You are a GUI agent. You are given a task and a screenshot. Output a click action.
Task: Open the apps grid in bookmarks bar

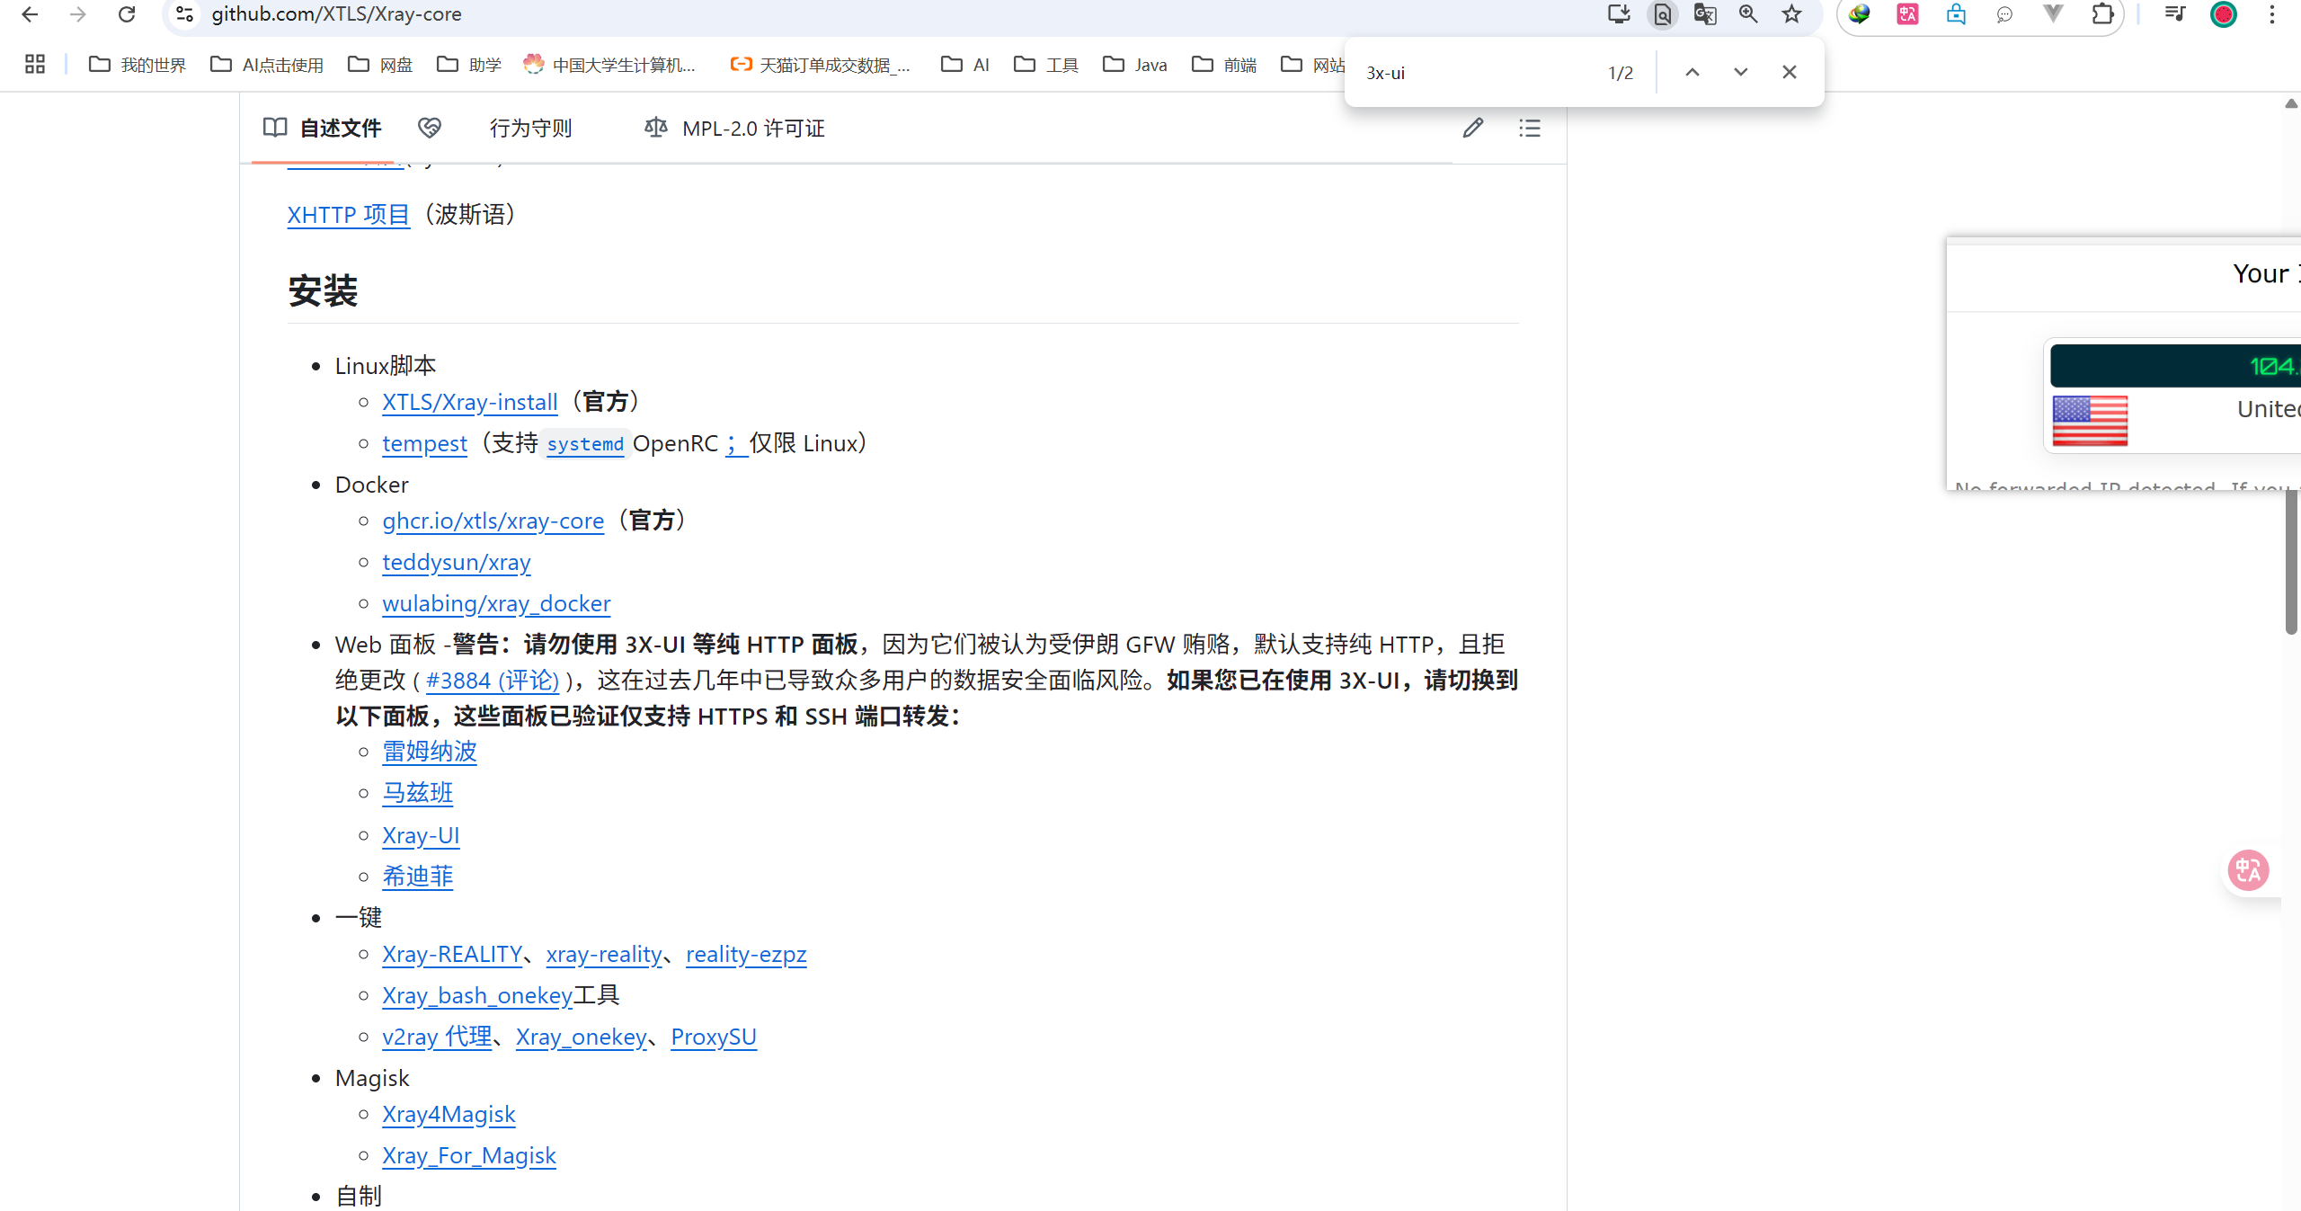[35, 64]
